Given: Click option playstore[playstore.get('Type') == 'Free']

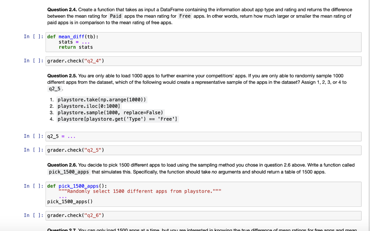Looking at the screenshot, I should [x=117, y=119].
